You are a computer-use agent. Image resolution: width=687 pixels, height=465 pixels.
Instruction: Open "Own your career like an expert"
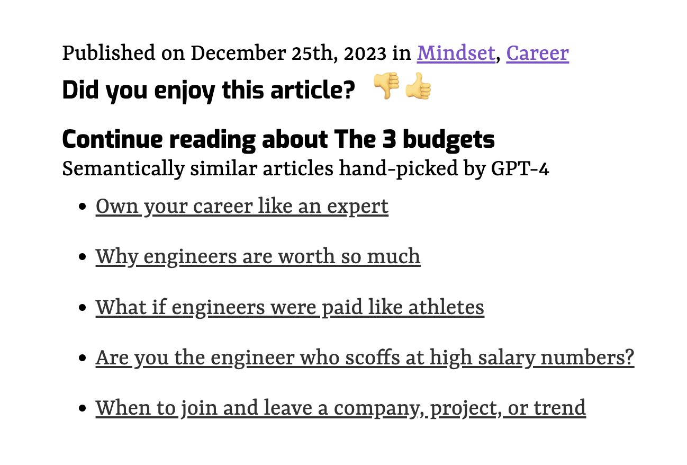(242, 206)
